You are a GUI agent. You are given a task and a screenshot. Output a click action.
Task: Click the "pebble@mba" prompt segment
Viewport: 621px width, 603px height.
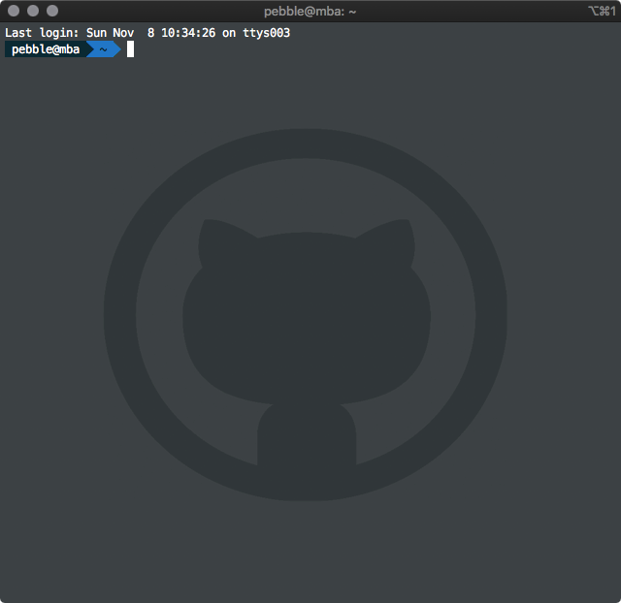46,49
